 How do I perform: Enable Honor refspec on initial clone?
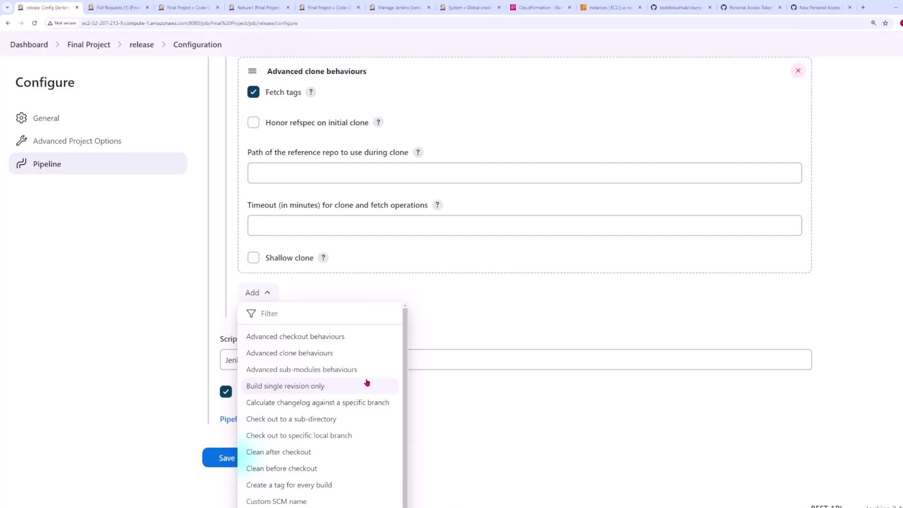point(253,122)
